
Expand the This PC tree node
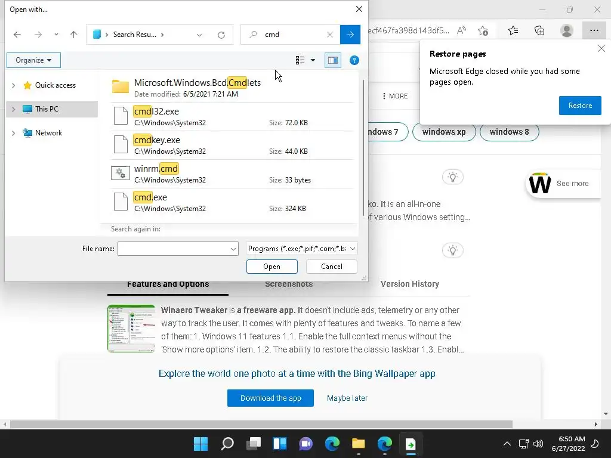(14, 109)
